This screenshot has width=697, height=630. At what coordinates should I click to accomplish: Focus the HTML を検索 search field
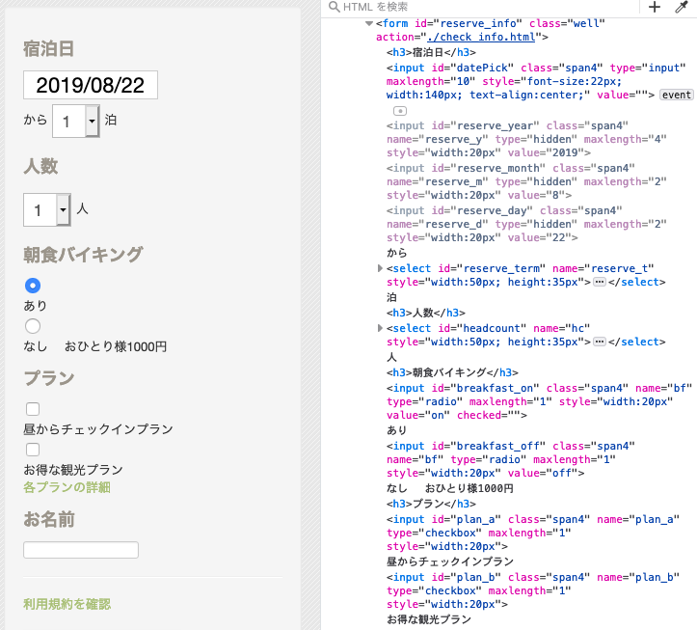[x=485, y=7]
